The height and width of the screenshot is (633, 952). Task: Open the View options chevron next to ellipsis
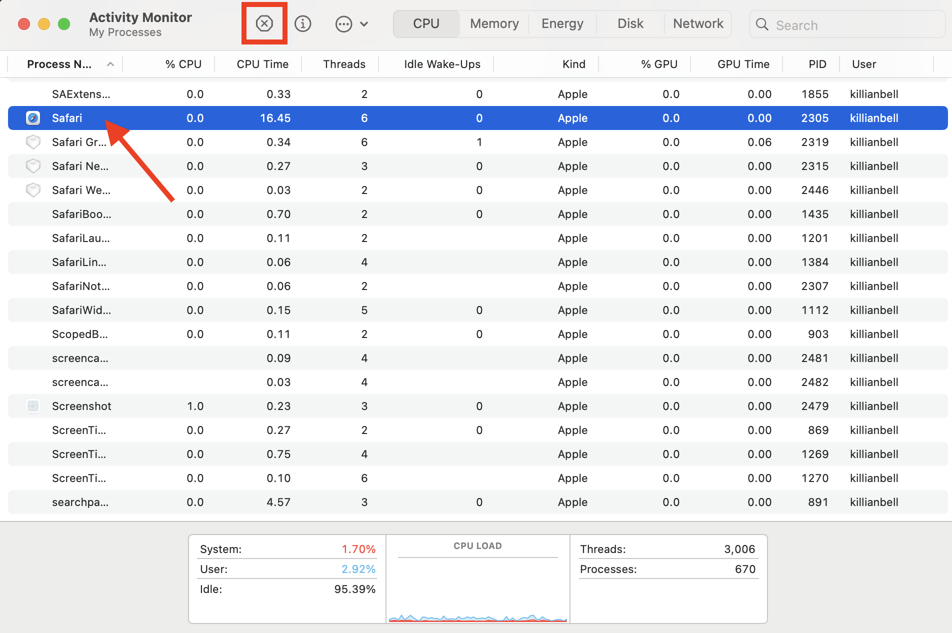point(364,23)
